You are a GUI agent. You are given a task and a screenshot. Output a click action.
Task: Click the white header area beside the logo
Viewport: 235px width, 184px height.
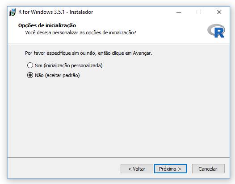pos(171,31)
